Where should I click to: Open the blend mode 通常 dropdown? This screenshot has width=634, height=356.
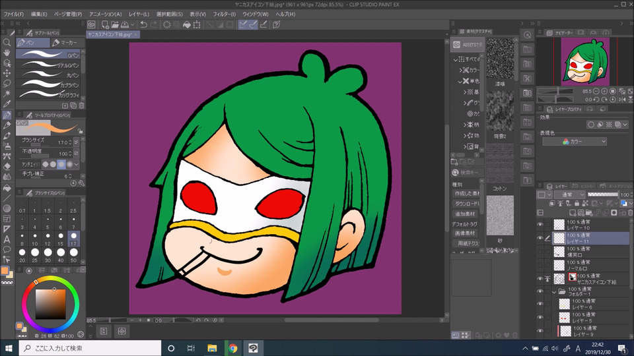(x=569, y=195)
